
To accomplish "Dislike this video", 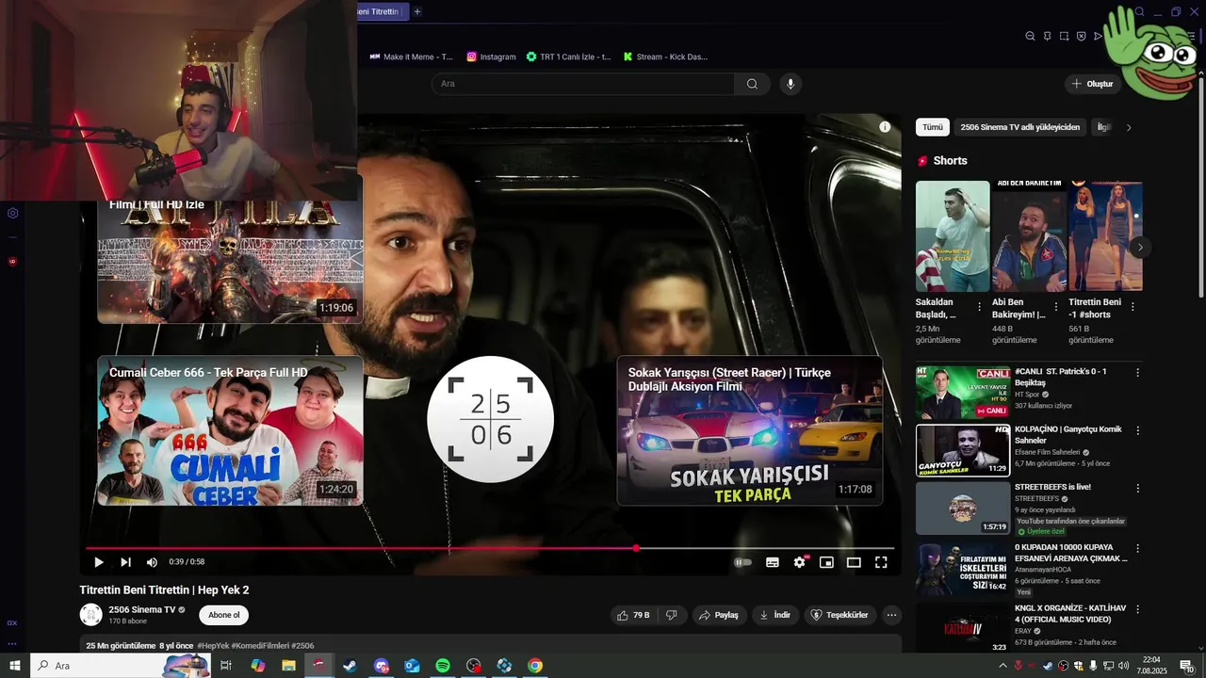I will click(x=672, y=615).
